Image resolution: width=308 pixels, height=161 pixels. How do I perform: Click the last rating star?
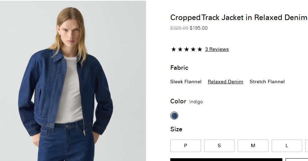[200, 49]
